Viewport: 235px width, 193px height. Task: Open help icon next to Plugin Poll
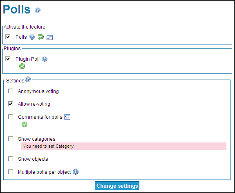[45, 59]
